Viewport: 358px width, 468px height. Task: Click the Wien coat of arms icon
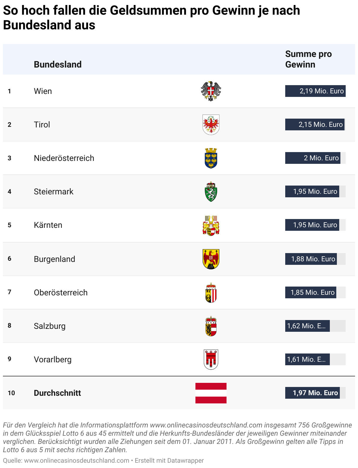[x=211, y=91]
